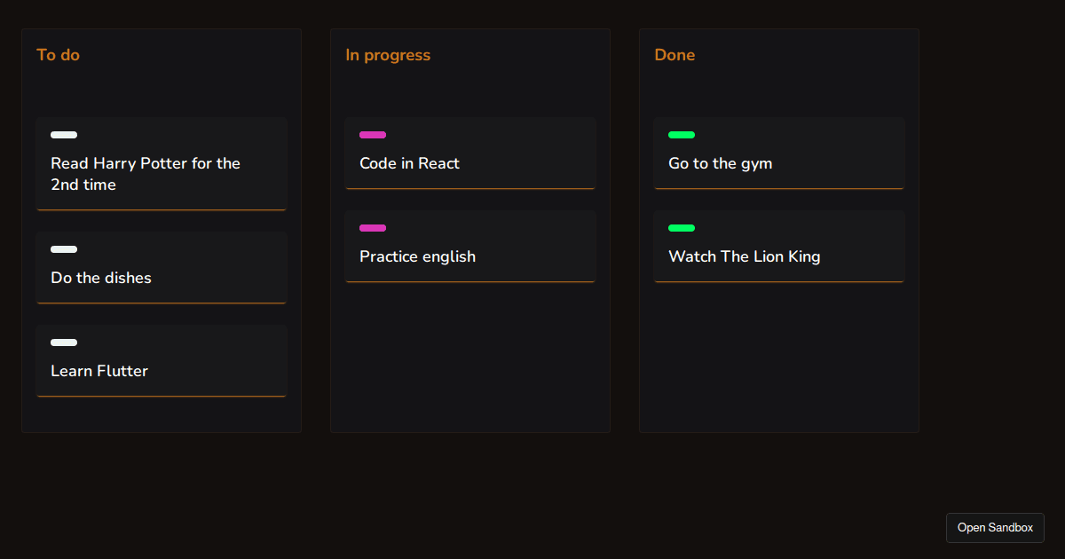Viewport: 1065px width, 559px height.
Task: Click the white tag on Learn Flutter card
Action: tap(64, 342)
